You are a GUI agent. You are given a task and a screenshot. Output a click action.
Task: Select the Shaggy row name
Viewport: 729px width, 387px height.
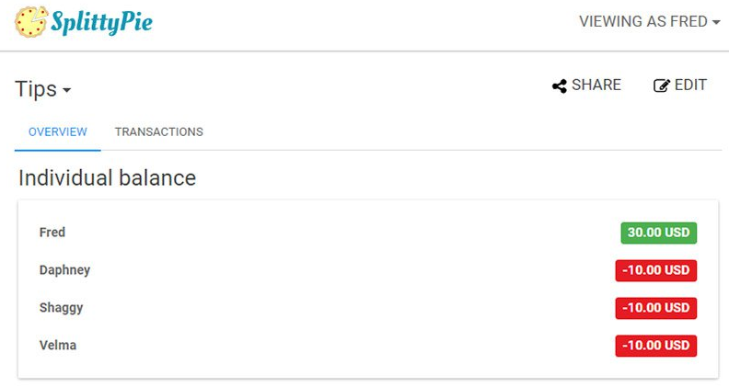coord(61,308)
